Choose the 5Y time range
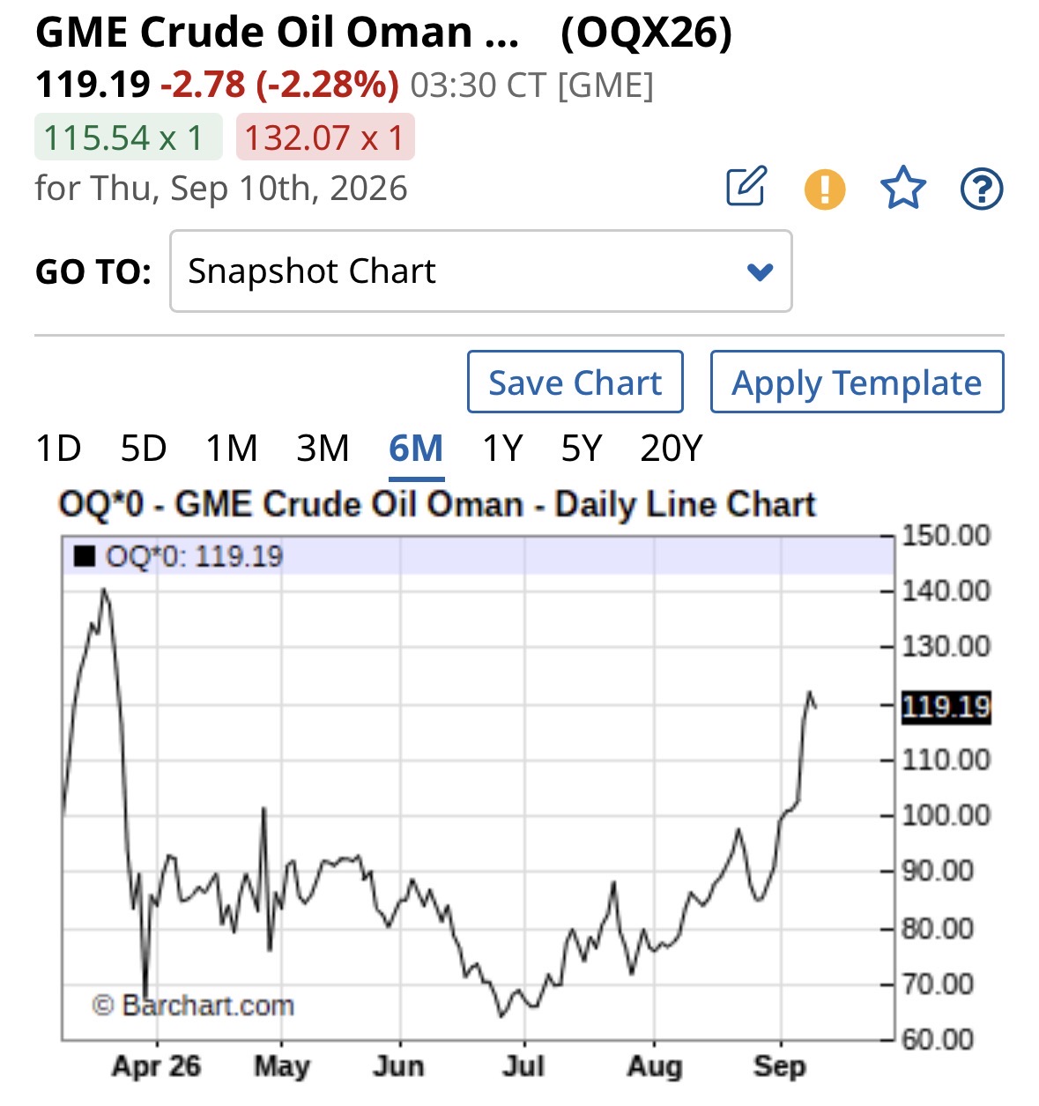Image resolution: width=1039 pixels, height=1106 pixels. (x=582, y=449)
